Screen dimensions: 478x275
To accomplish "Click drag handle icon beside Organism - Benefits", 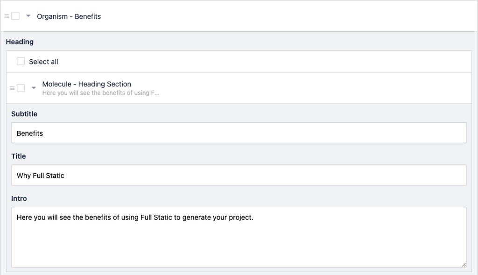I will [x=7, y=16].
